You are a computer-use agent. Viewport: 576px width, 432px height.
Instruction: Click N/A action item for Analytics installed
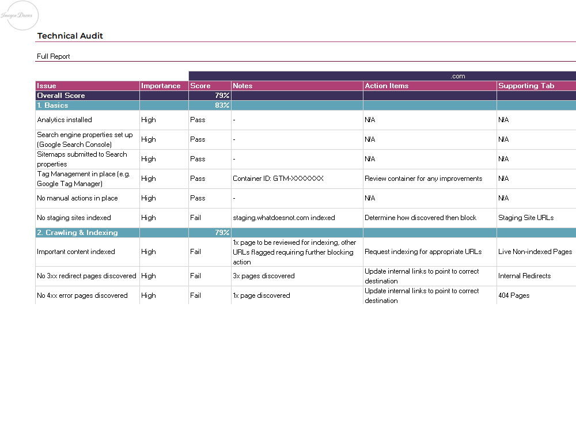pyautogui.click(x=430, y=120)
